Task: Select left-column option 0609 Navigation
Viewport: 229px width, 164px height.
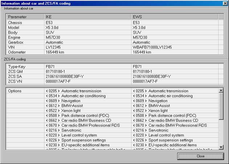Action: (63, 101)
